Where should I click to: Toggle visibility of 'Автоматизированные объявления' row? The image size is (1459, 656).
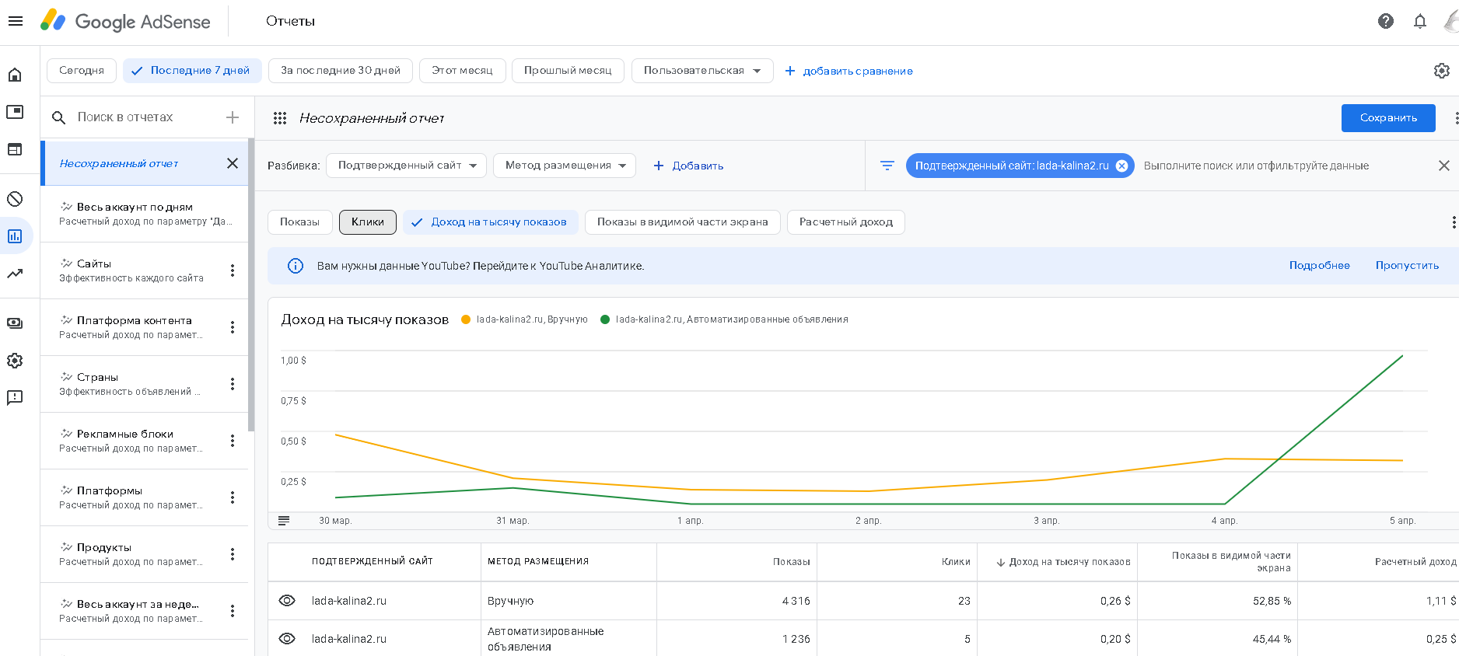pos(287,639)
